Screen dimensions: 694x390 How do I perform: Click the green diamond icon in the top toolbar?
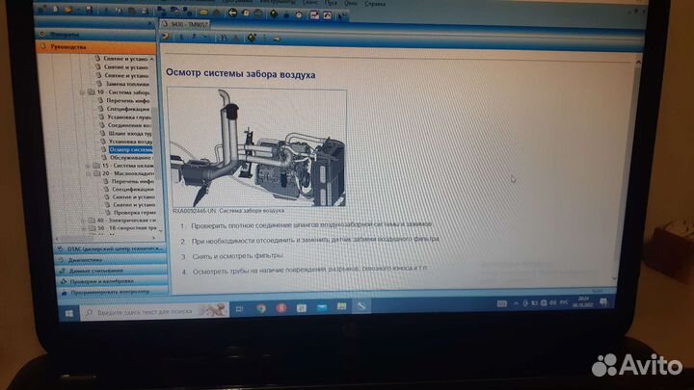tap(274, 14)
